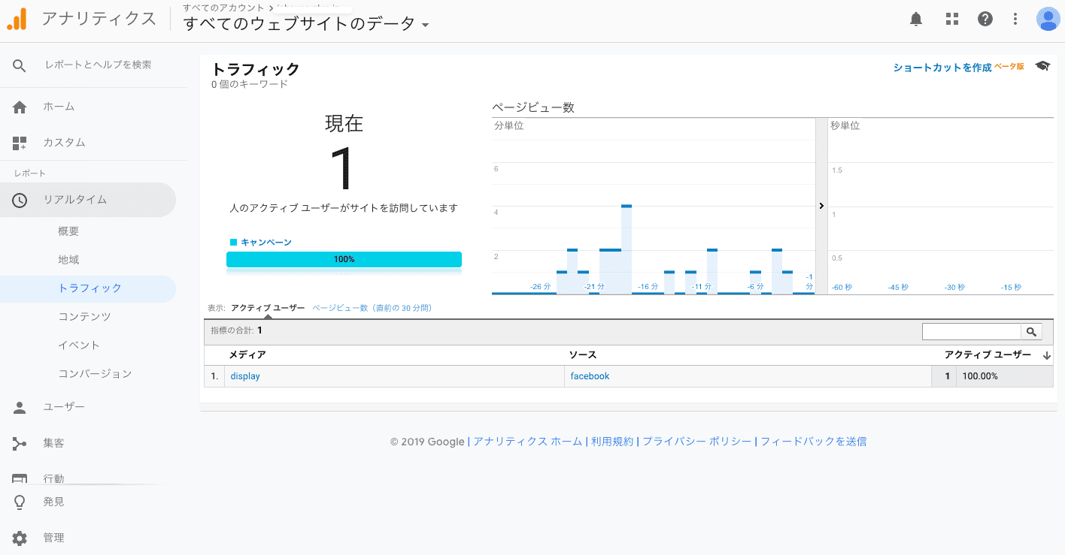
Task: Click the facebook source link
Action: (x=590, y=376)
